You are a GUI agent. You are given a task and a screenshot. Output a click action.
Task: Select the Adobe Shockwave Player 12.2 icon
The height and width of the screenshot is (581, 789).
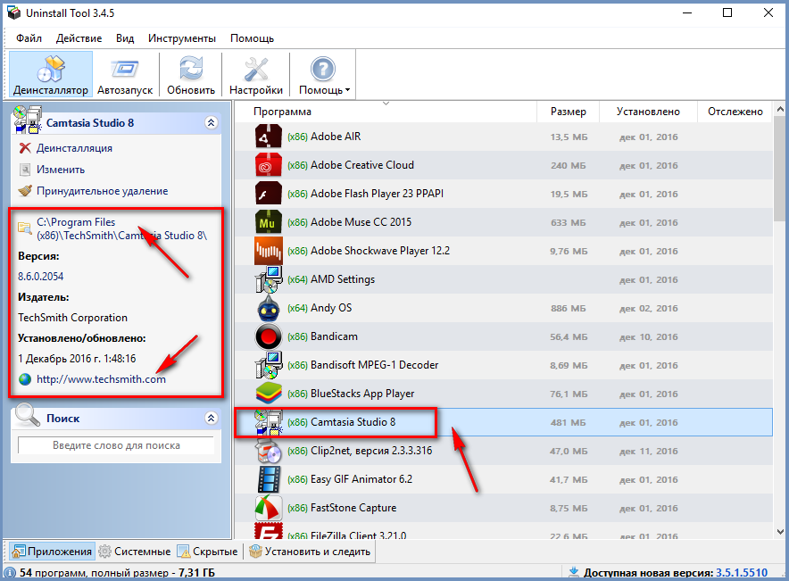click(x=268, y=251)
